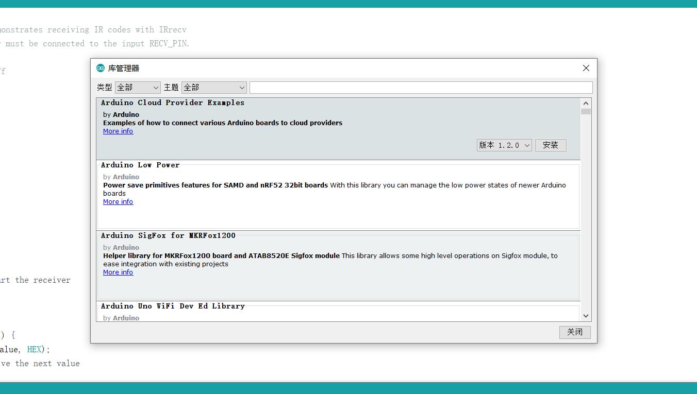Open More info for Arduino SigFox library
This screenshot has width=697, height=394.
click(x=118, y=272)
